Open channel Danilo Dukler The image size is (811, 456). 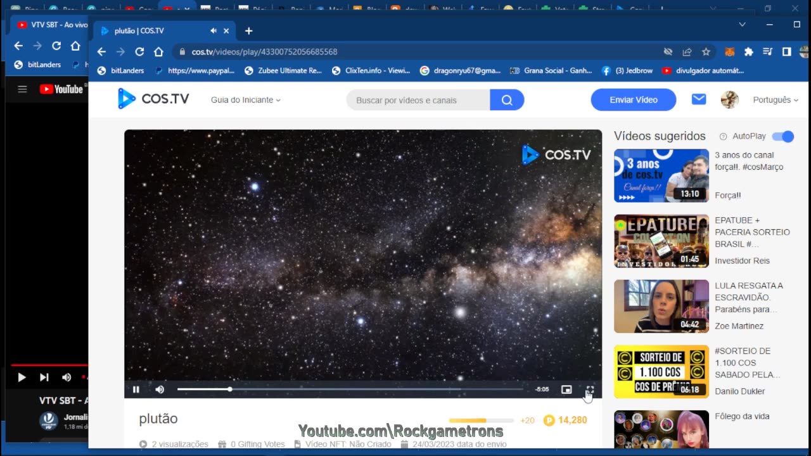pyautogui.click(x=740, y=391)
